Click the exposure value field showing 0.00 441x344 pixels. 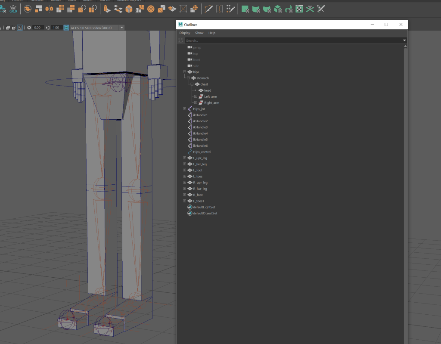[x=37, y=28]
